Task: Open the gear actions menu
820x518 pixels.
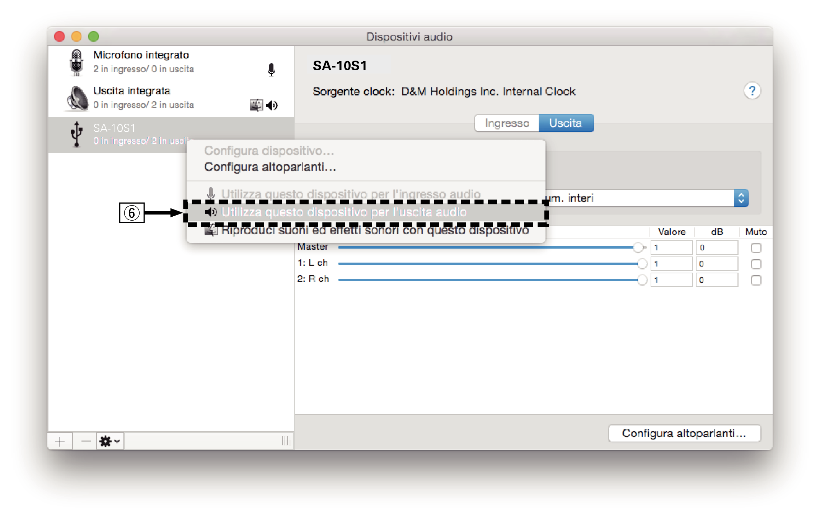Action: [110, 441]
